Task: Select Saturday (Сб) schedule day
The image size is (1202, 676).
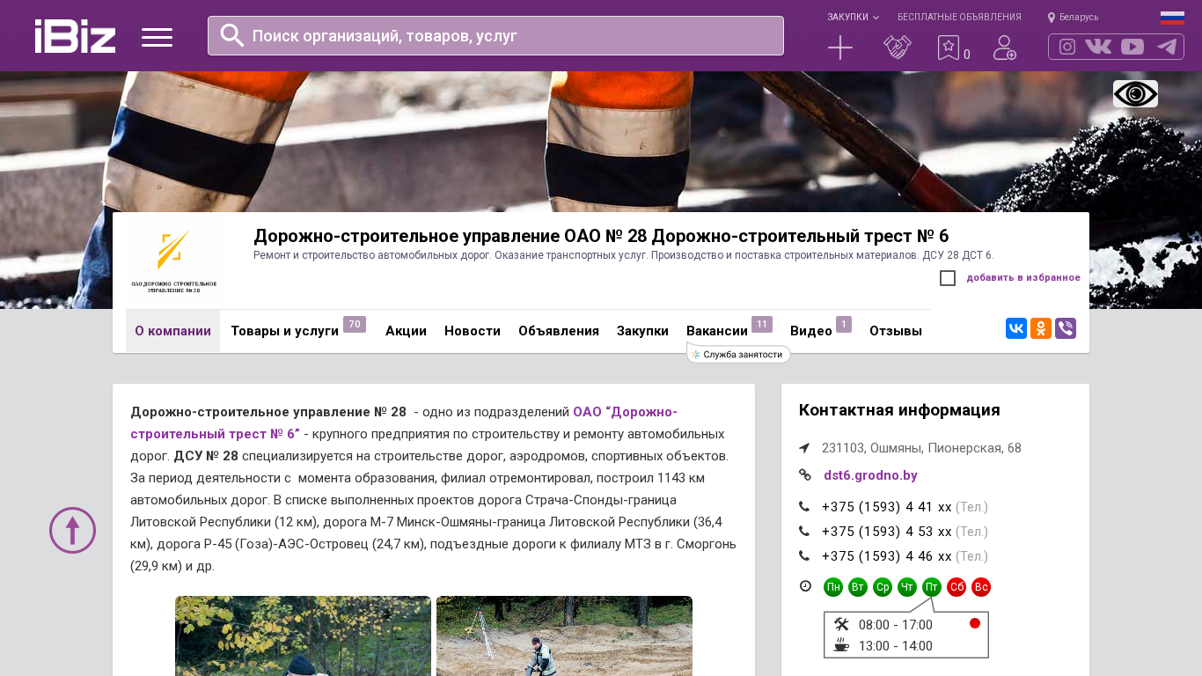Action: point(956,587)
